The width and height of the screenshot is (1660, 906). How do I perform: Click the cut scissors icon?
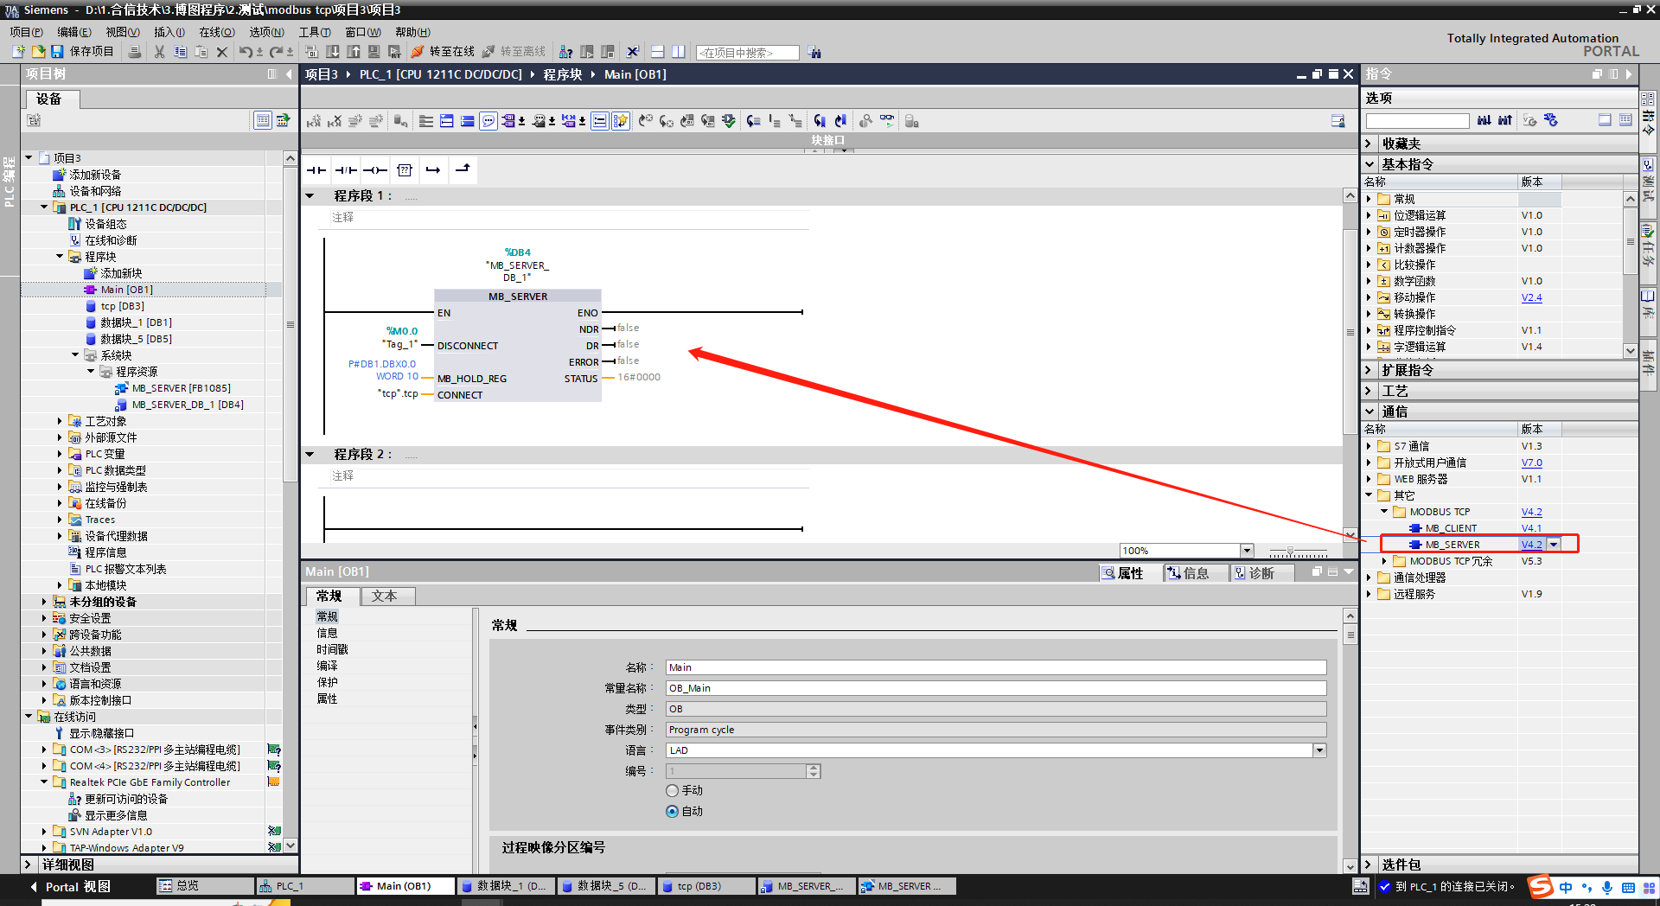(x=159, y=52)
